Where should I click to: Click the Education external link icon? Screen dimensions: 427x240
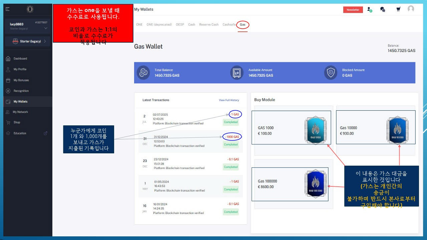click(x=45, y=133)
